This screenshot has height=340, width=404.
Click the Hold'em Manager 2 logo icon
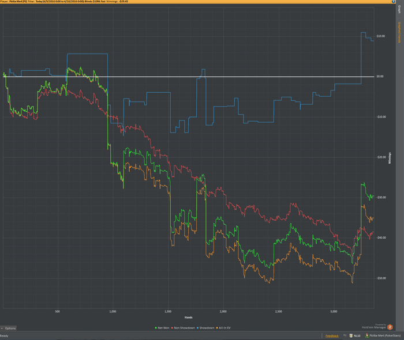coord(390,327)
